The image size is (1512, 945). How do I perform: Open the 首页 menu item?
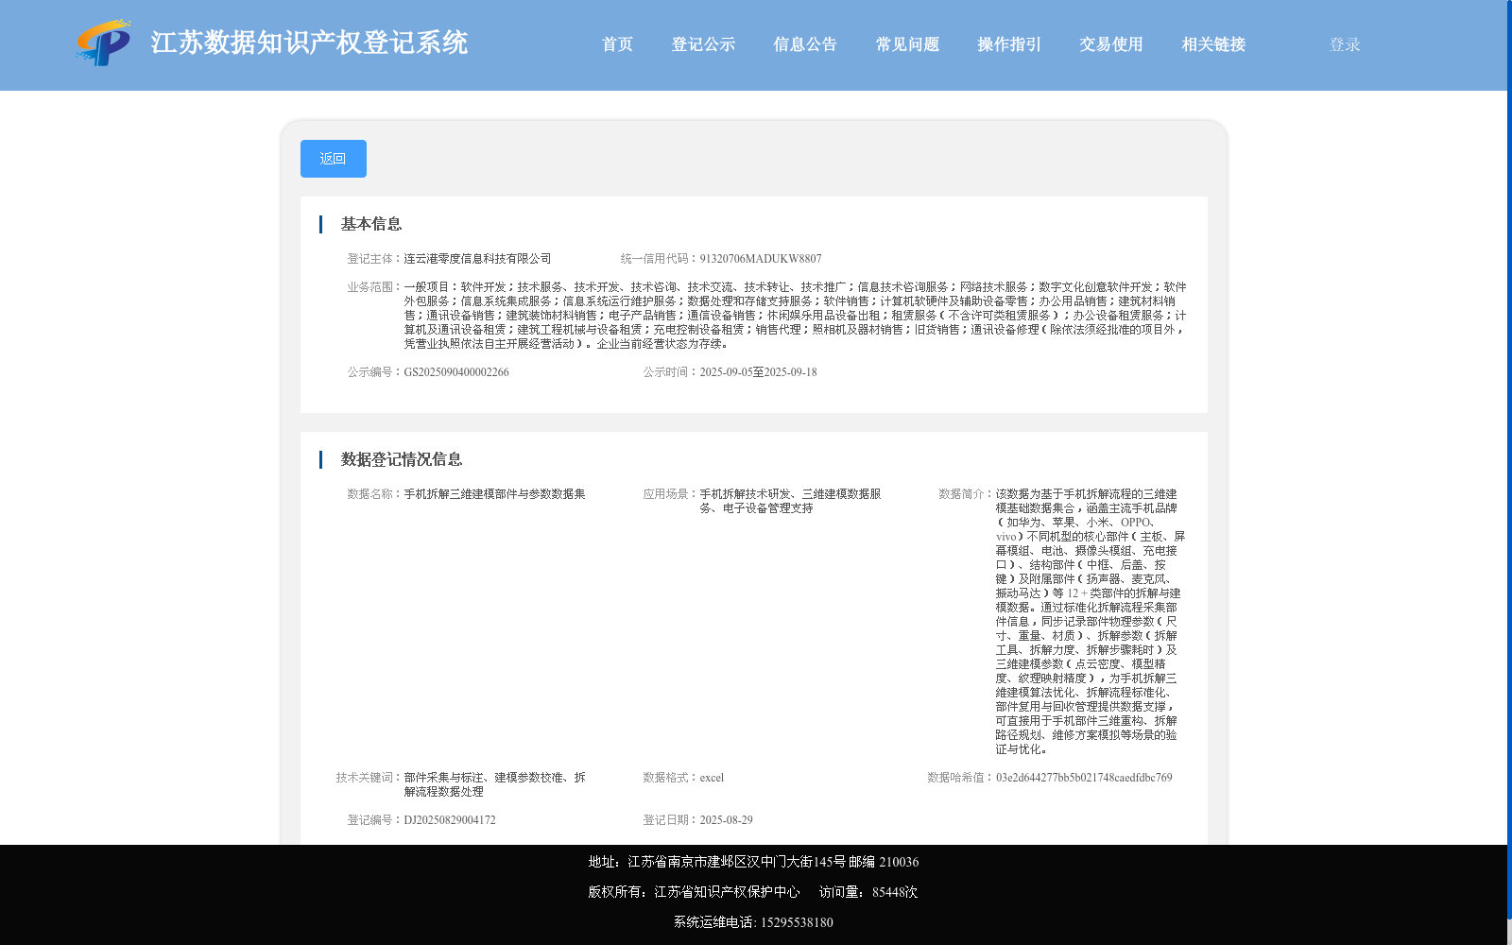click(617, 44)
